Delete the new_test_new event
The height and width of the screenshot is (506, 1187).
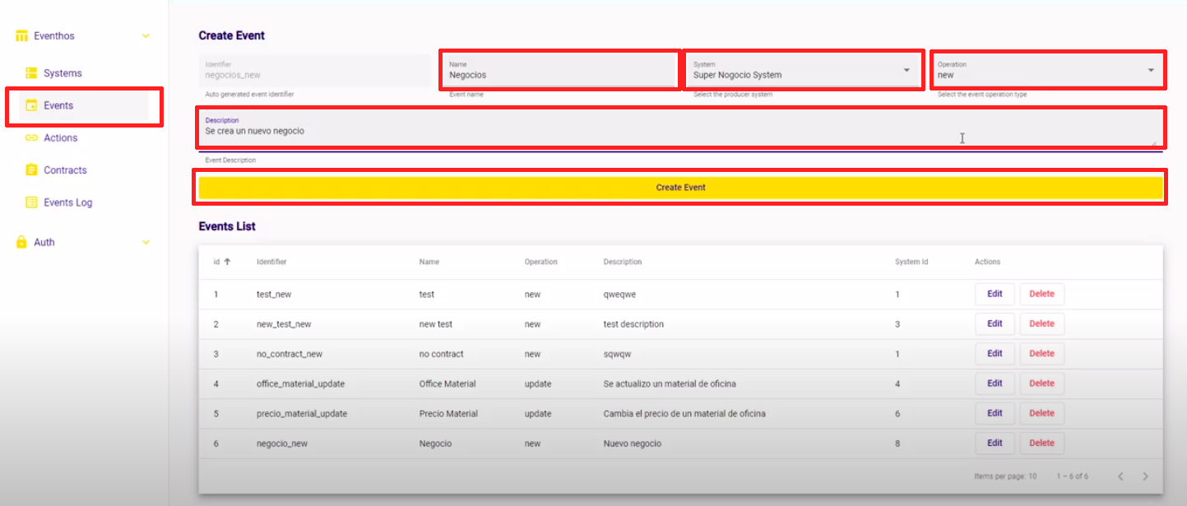[x=1041, y=323]
